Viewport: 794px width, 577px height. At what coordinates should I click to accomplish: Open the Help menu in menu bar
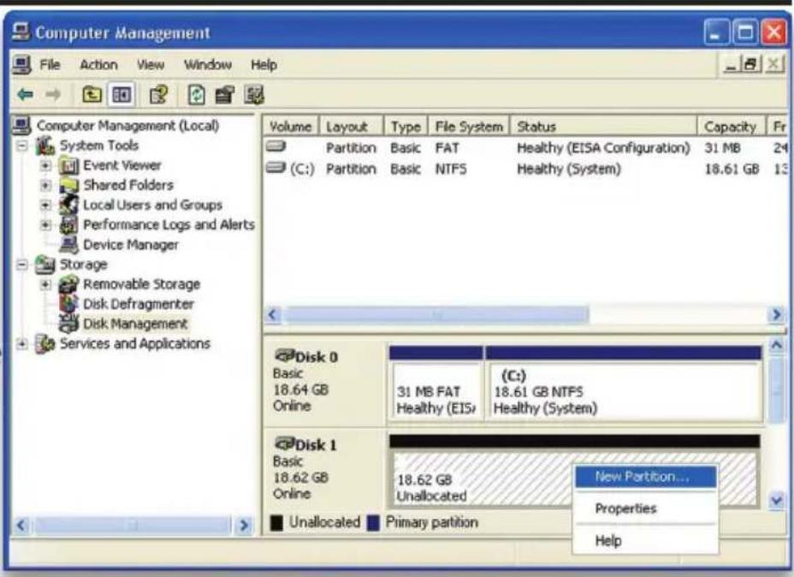[264, 65]
